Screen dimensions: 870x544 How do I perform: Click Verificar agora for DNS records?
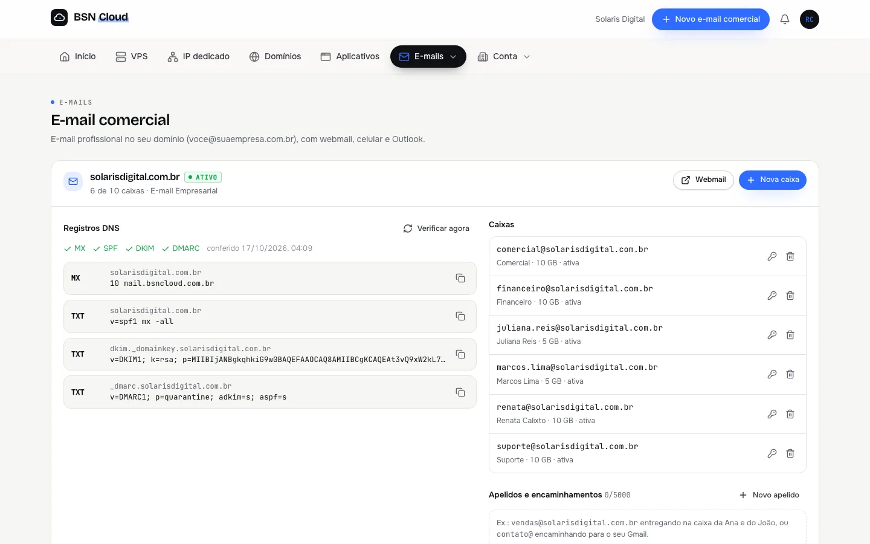click(x=436, y=228)
